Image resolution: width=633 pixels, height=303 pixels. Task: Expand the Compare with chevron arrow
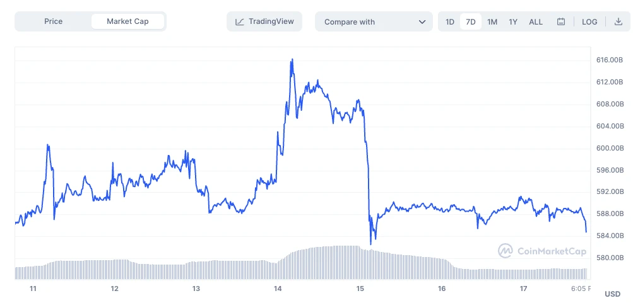pyautogui.click(x=422, y=22)
